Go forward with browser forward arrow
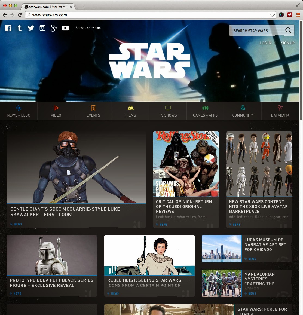303x315 pixels. click(x=12, y=15)
